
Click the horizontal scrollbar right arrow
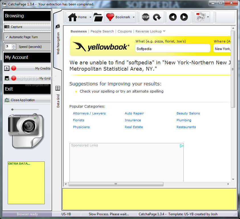pyautogui.click(x=228, y=184)
